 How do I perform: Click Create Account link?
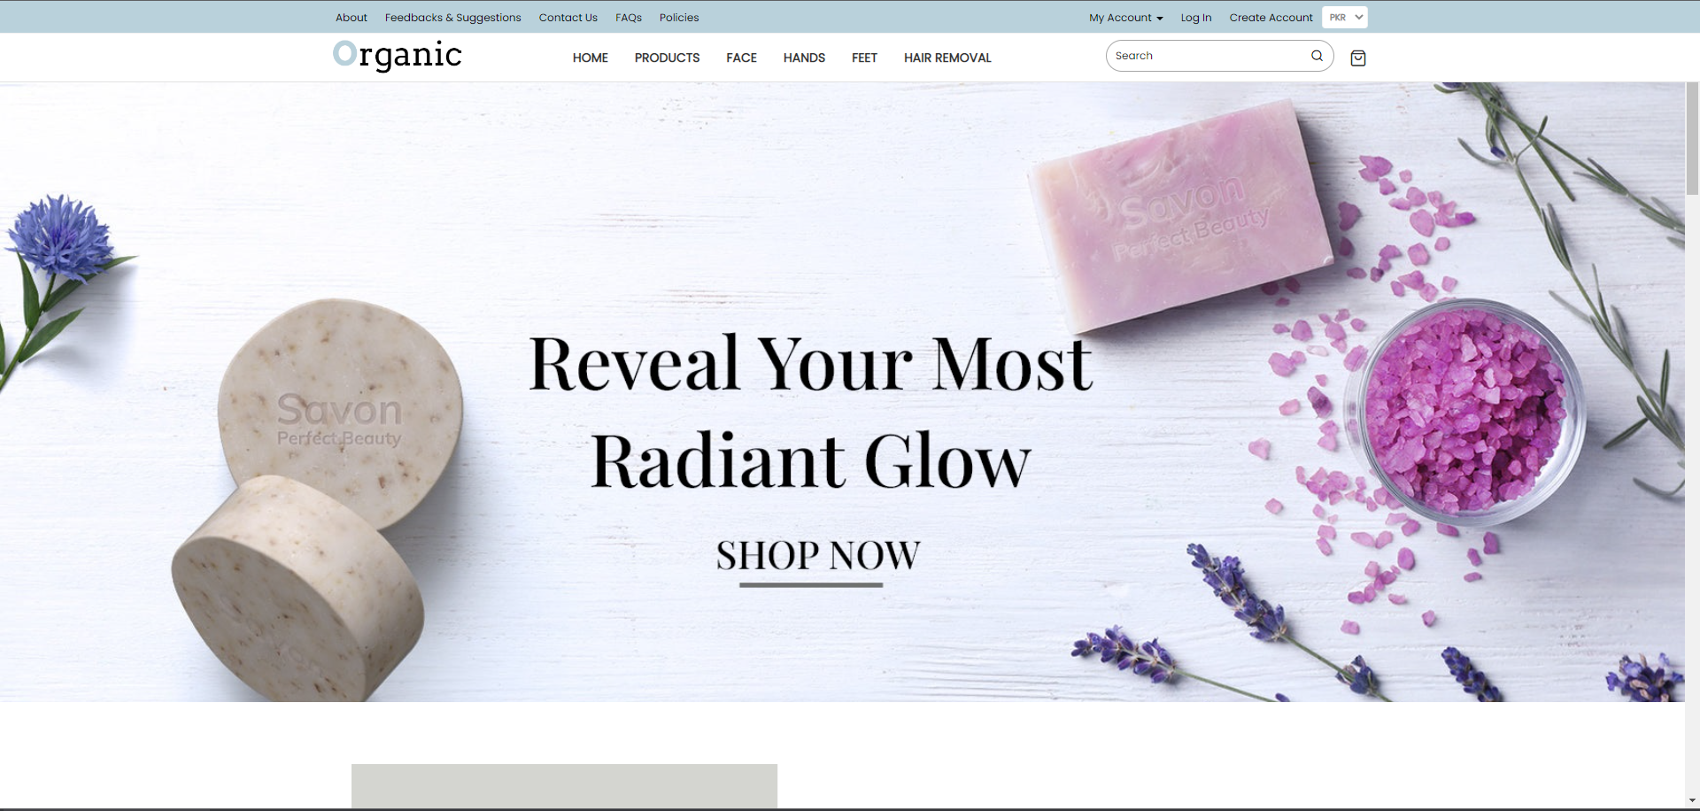click(x=1271, y=18)
